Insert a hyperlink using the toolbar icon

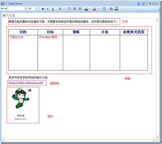[x=111, y=9]
